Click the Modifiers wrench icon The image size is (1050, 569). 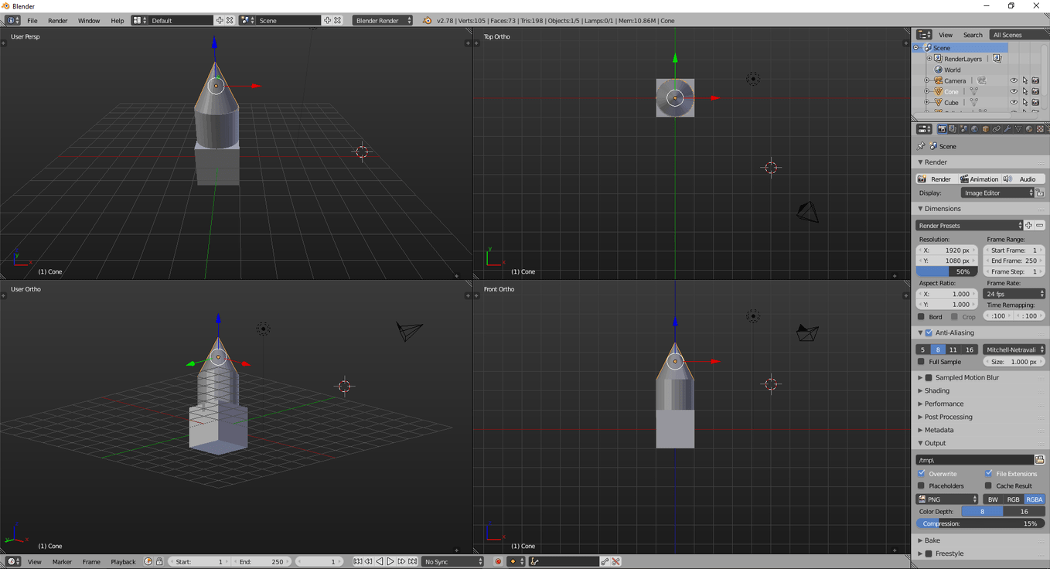tap(1007, 129)
